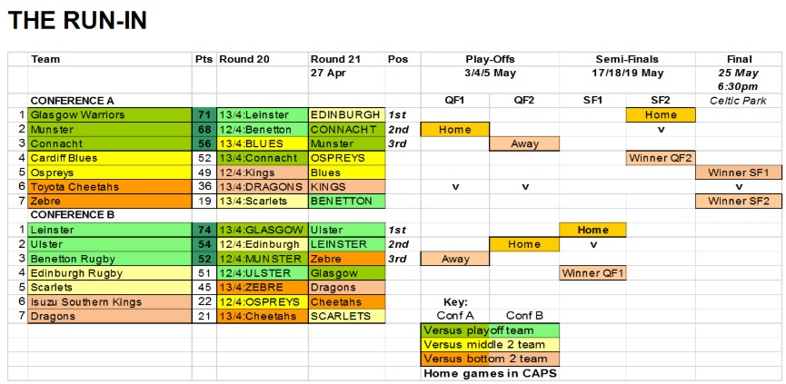Select the Winner SF1 cell
The height and width of the screenshot is (384, 786).
[739, 172]
